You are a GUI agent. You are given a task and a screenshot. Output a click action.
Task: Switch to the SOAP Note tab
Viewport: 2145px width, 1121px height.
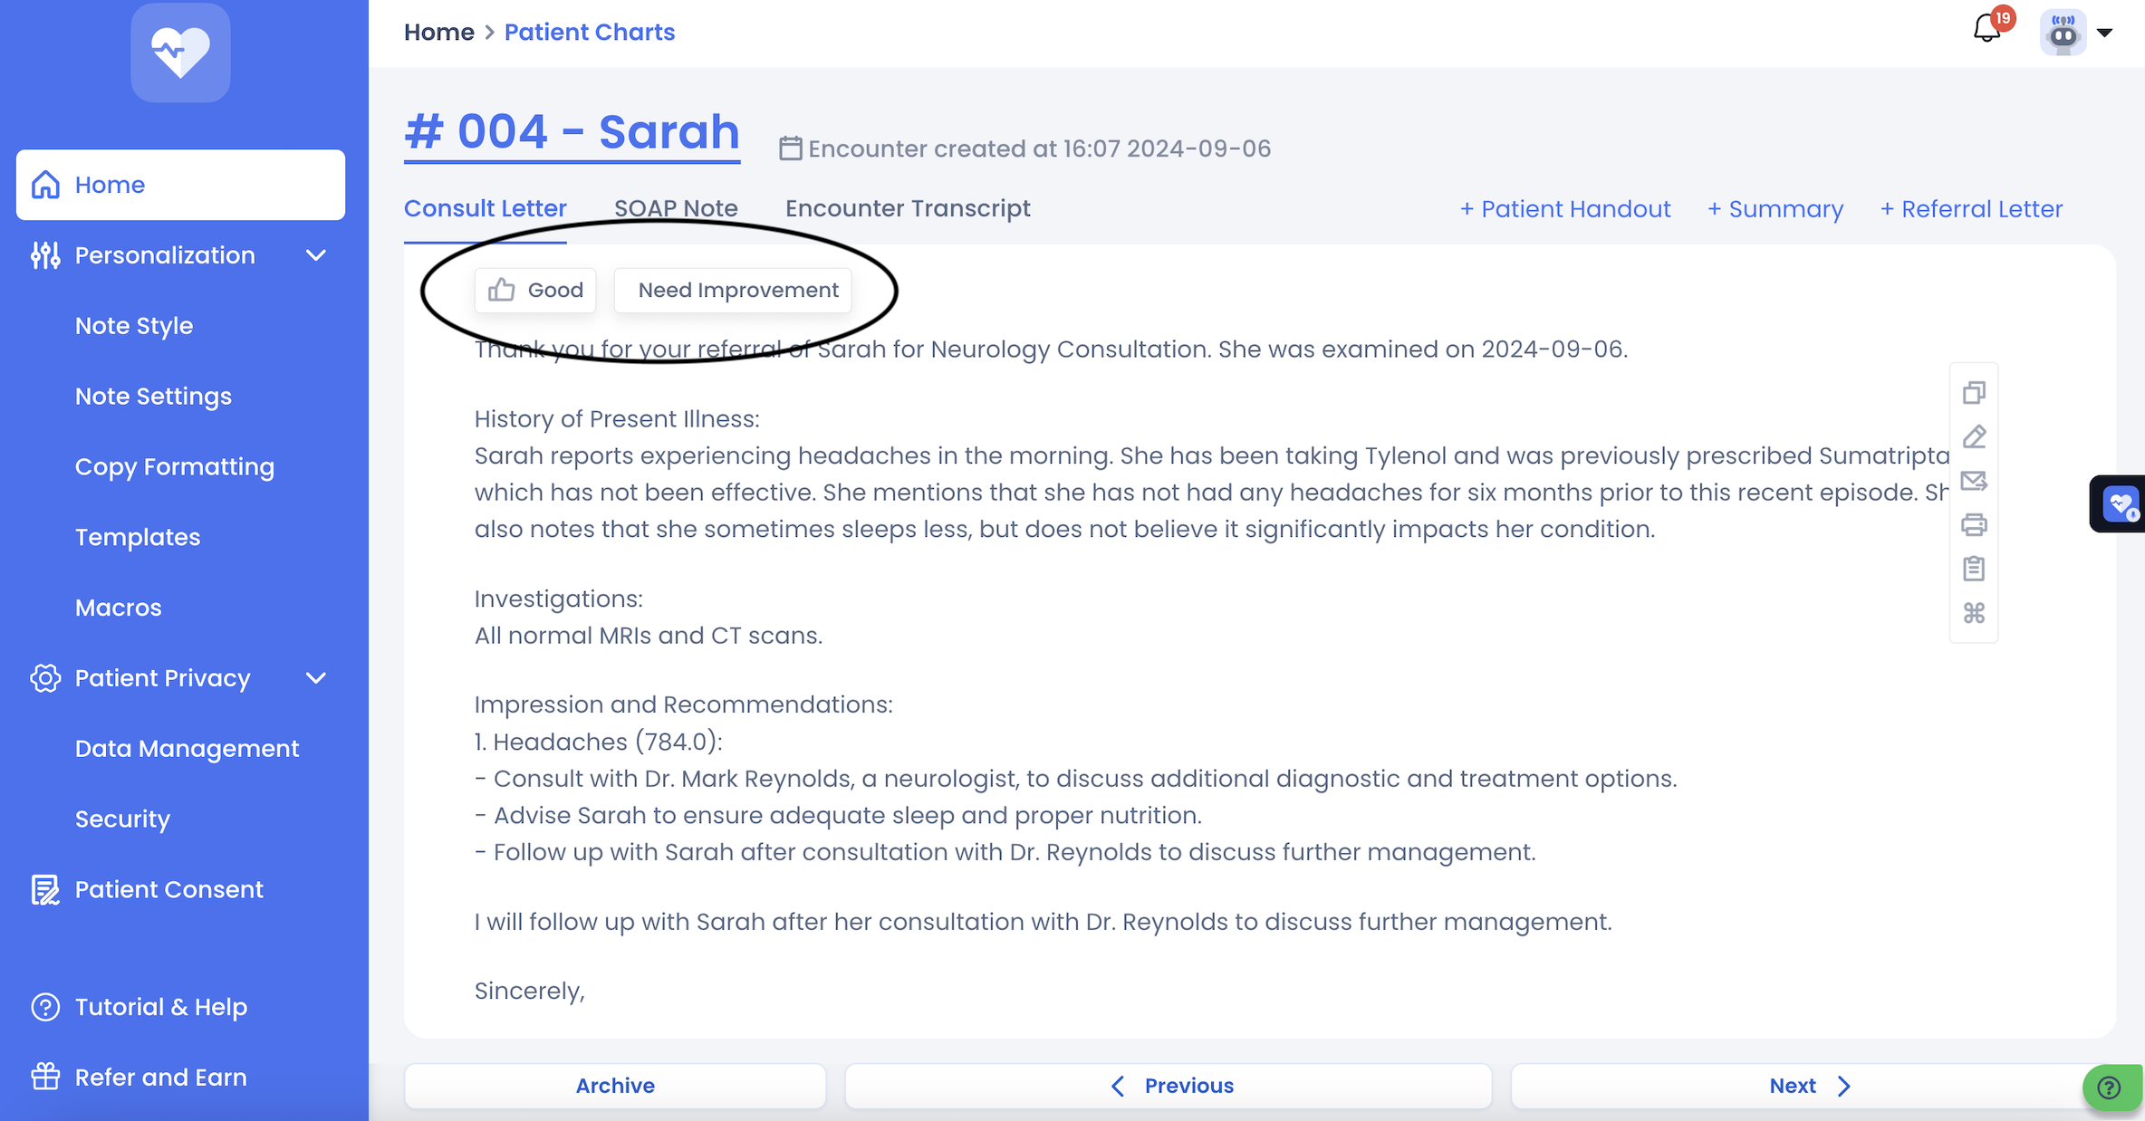click(x=676, y=208)
